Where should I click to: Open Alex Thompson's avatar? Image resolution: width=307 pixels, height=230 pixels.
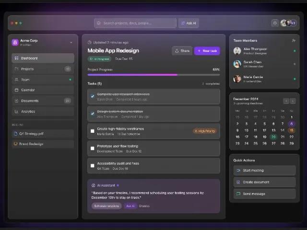point(237,51)
